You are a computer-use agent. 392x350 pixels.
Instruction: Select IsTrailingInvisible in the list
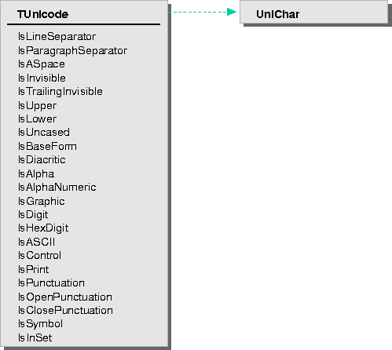(x=60, y=92)
